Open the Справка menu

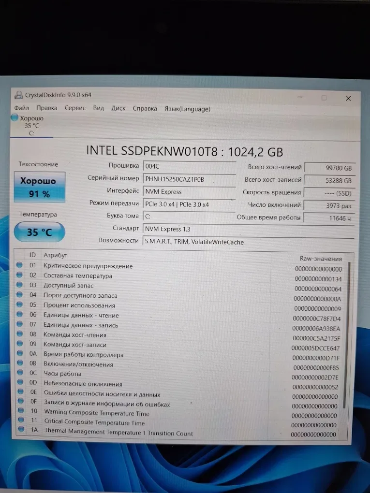(145, 108)
